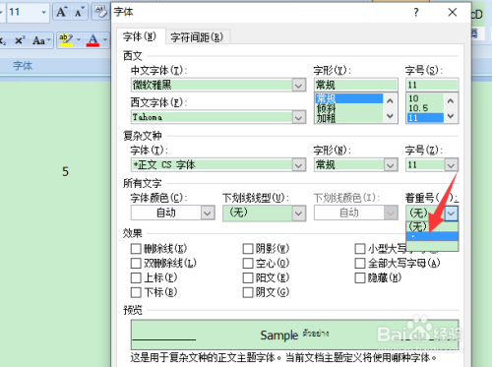Enable the 删除线(K) checkbox
Viewport: 492px width, 367px height.
click(x=136, y=249)
